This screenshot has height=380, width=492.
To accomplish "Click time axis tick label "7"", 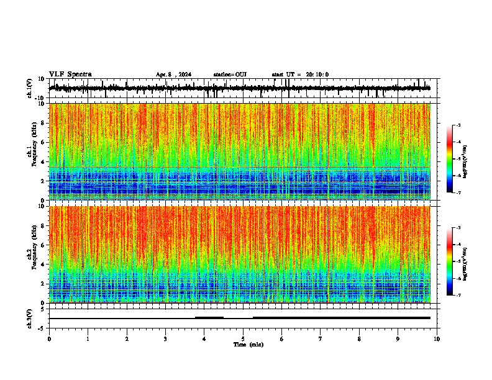I will (321, 339).
